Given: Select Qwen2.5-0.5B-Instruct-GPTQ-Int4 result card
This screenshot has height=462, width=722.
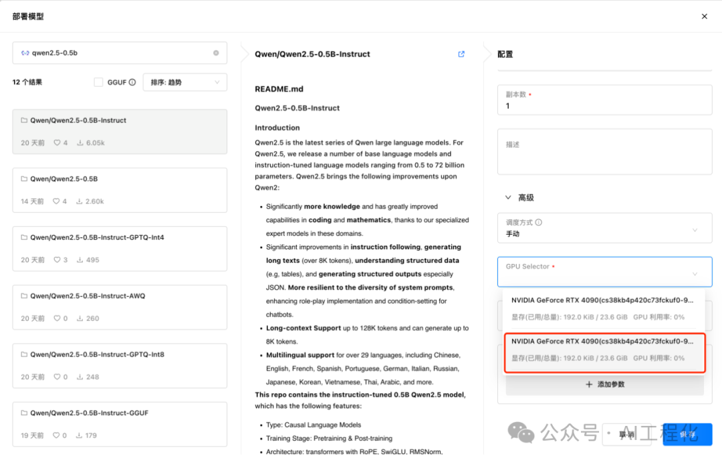Looking at the screenshot, I should click(120, 249).
